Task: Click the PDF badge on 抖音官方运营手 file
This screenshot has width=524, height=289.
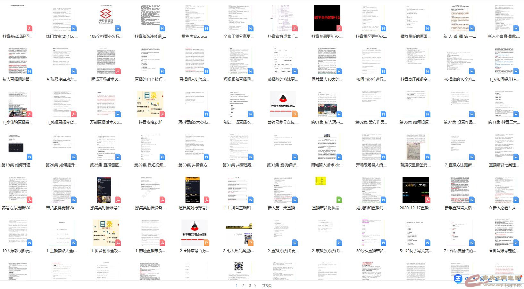Action: 295,28
